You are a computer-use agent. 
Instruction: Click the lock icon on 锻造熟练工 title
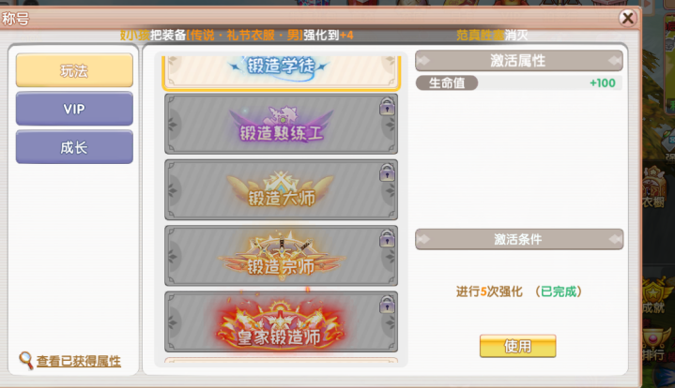(387, 106)
